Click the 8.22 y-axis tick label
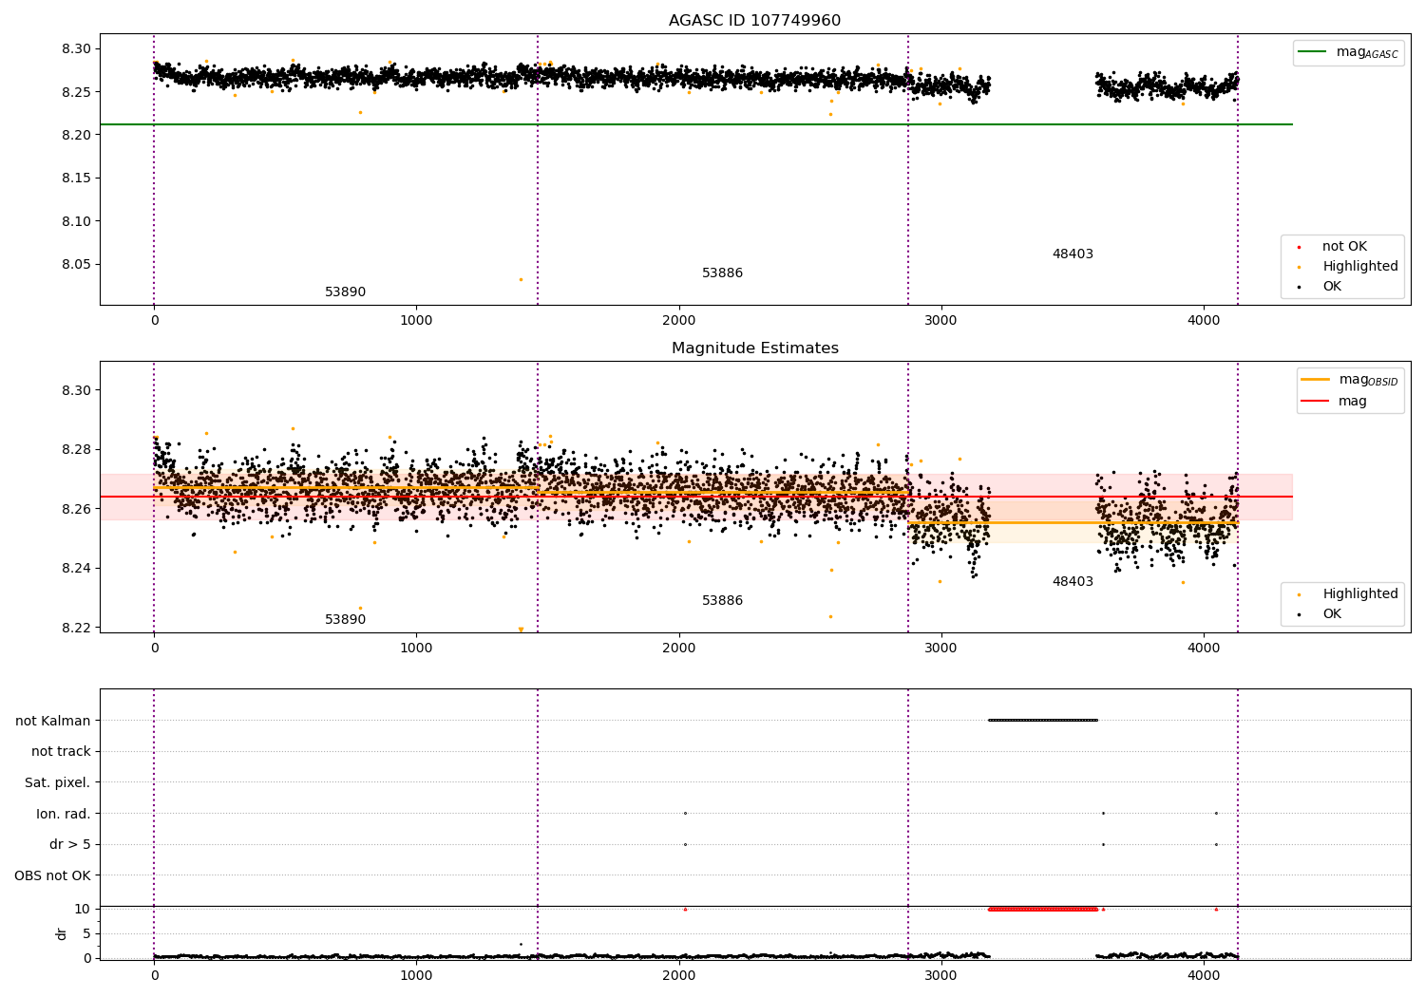The image size is (1425, 997). tap(76, 628)
